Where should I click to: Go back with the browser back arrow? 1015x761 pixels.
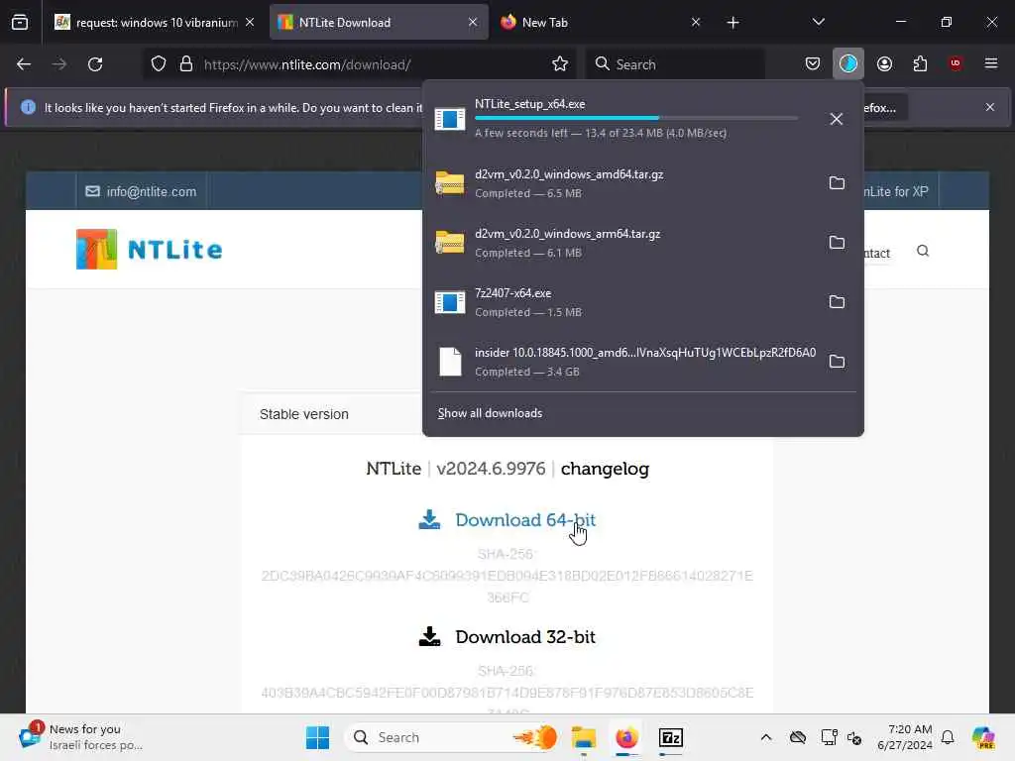click(x=24, y=64)
